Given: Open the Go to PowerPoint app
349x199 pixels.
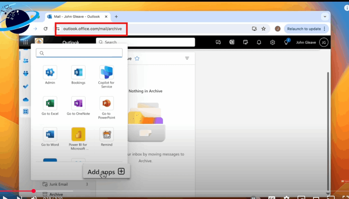Looking at the screenshot, I should tap(106, 106).
